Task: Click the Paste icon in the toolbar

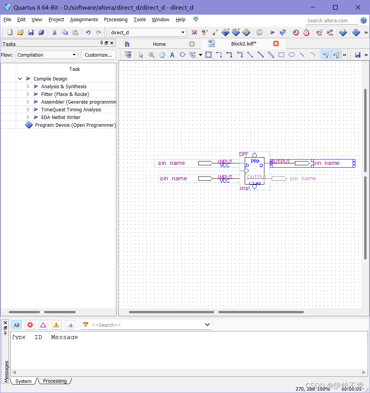Action: point(75,32)
